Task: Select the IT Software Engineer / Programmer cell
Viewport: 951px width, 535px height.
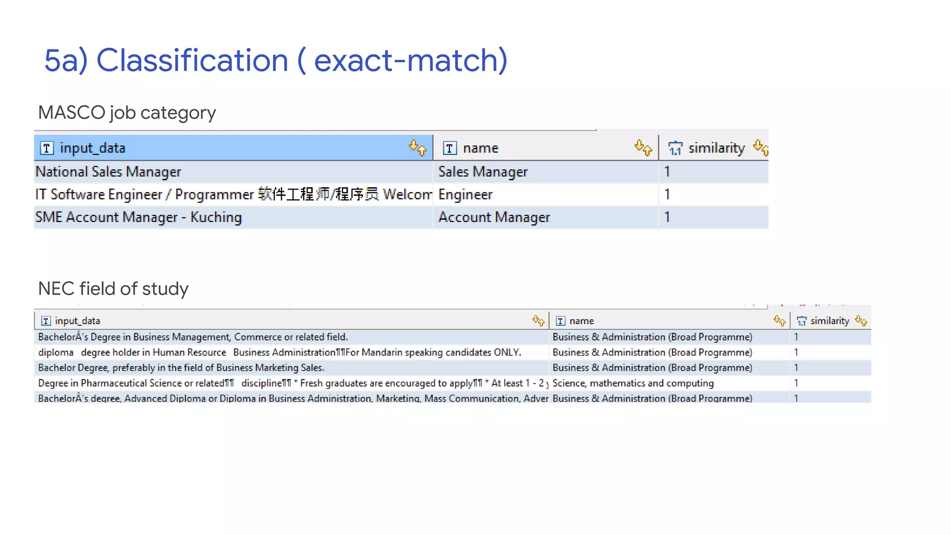Action: 234,195
